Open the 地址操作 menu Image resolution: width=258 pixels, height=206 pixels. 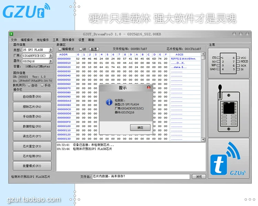(x=43, y=40)
